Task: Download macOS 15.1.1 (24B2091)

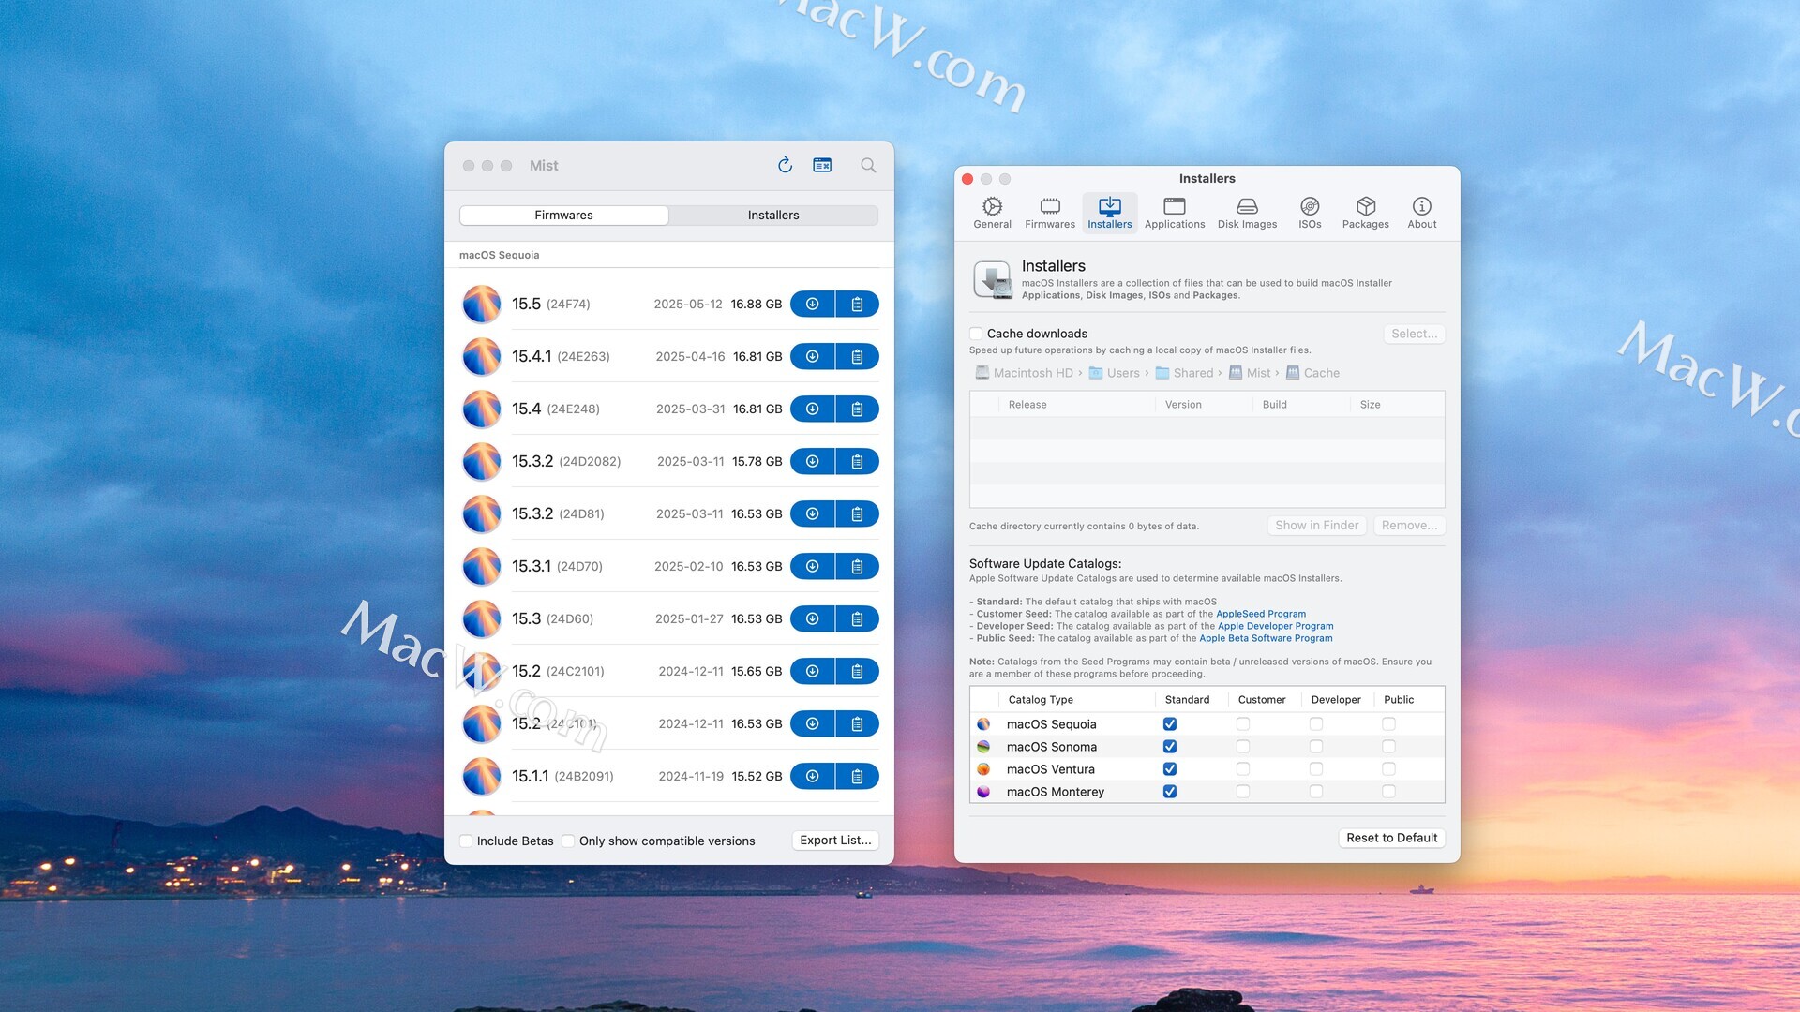Action: pos(813,776)
